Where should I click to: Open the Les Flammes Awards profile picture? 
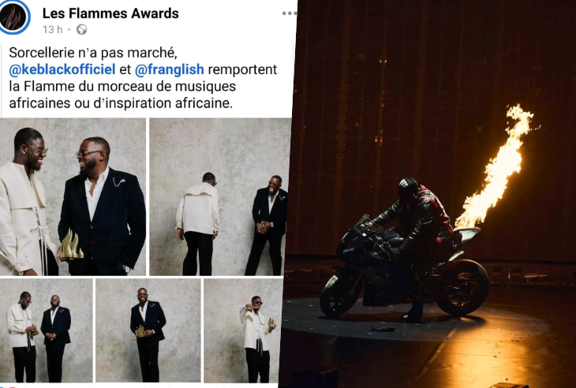tap(13, 17)
